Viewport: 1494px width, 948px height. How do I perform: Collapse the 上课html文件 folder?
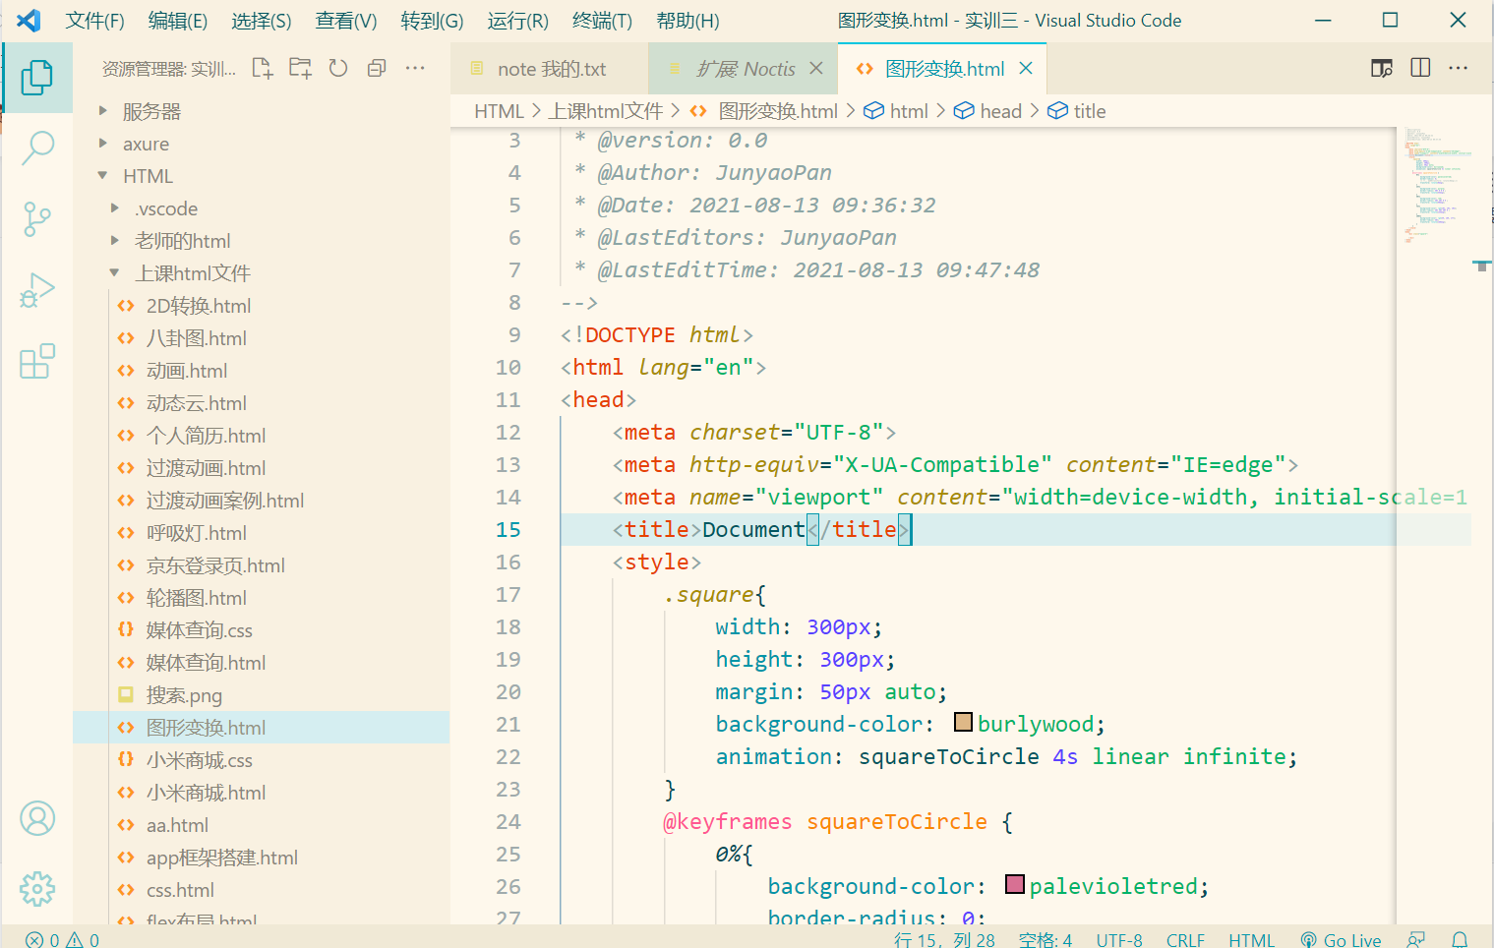coord(193,273)
